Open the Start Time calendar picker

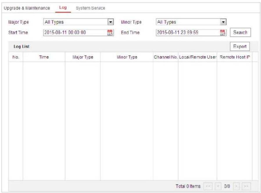[110, 33]
